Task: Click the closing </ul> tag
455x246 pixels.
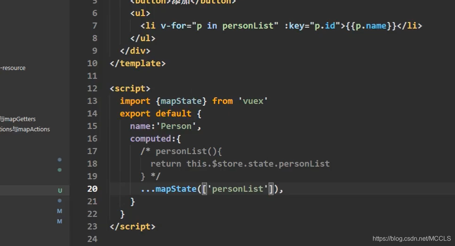Action: click(143, 38)
